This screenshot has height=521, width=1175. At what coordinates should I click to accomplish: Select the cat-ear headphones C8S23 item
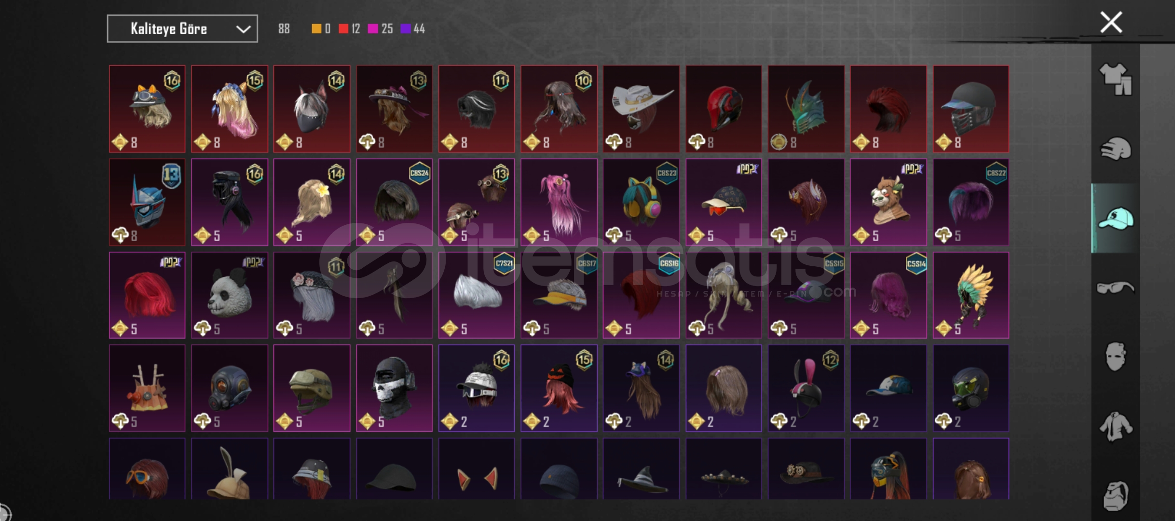click(641, 202)
